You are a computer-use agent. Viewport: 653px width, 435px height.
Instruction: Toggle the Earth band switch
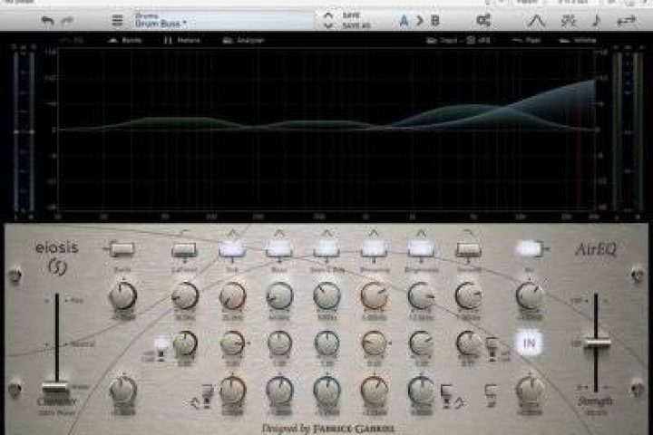click(x=122, y=248)
